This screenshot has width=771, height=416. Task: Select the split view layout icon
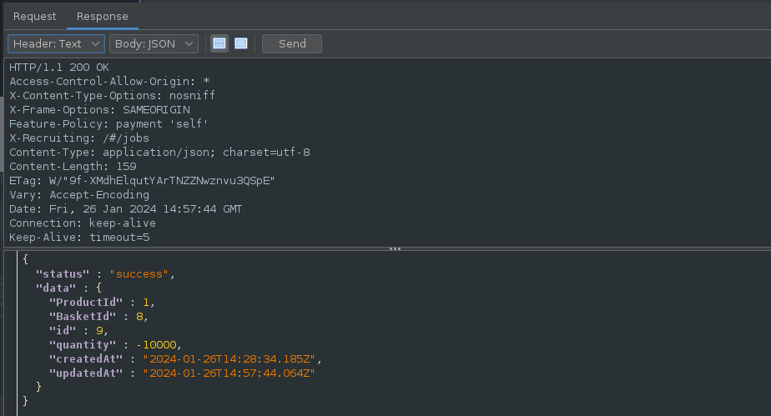219,43
